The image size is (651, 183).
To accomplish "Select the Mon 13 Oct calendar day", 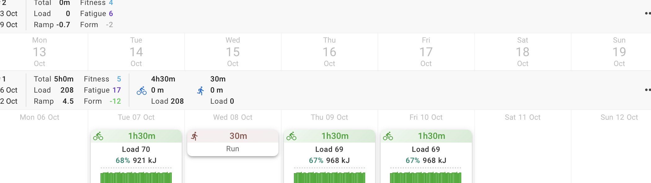I will (40, 52).
